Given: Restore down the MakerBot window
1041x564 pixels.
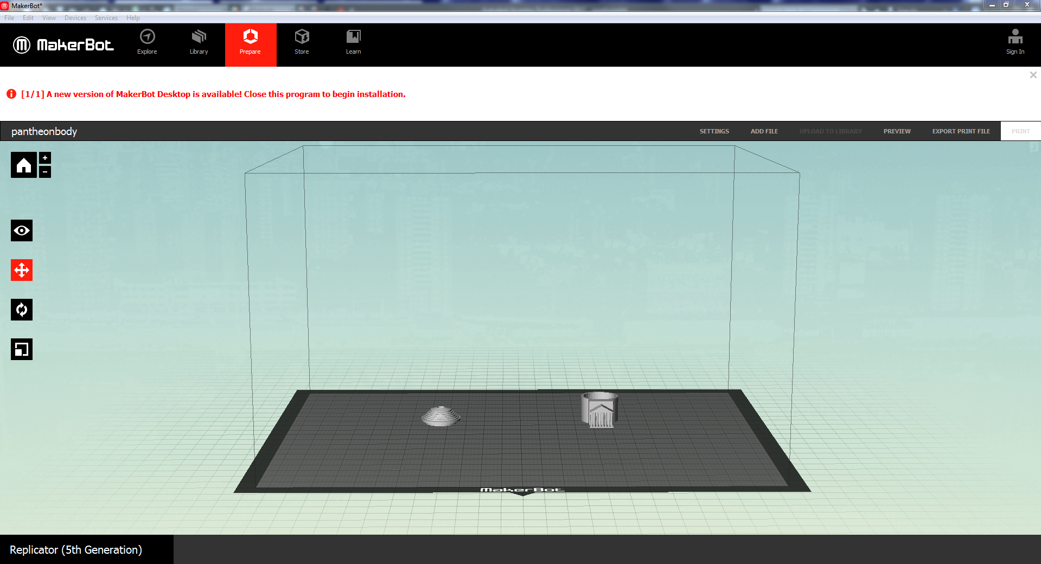Looking at the screenshot, I should [1006, 5].
